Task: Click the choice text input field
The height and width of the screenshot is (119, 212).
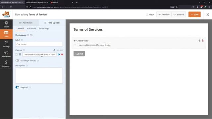Action: [39, 55]
